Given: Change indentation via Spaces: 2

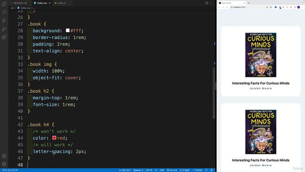Looking at the screenshot, I should coord(138,170).
